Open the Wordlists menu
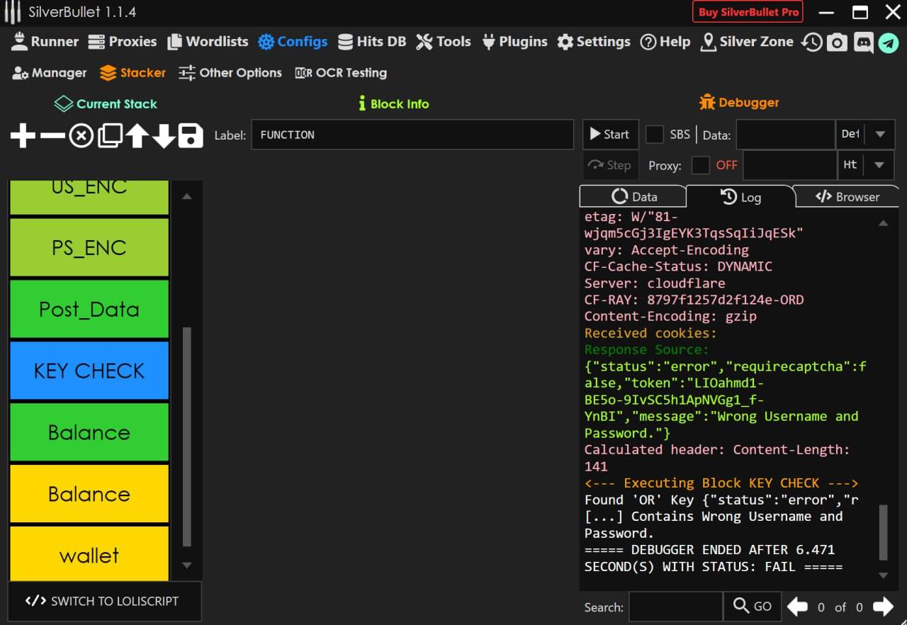Viewport: 907px width, 625px height. point(208,42)
